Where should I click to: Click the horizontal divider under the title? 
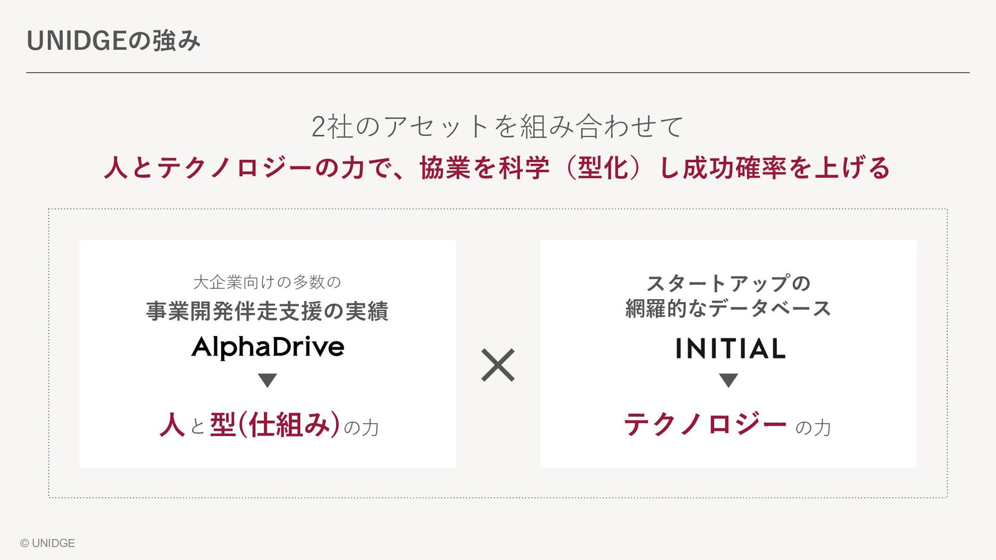tap(497, 73)
